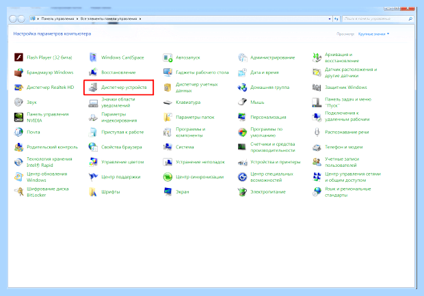
Task: Open Счетчики и средства производительности link
Action: pyautogui.click(x=273, y=147)
